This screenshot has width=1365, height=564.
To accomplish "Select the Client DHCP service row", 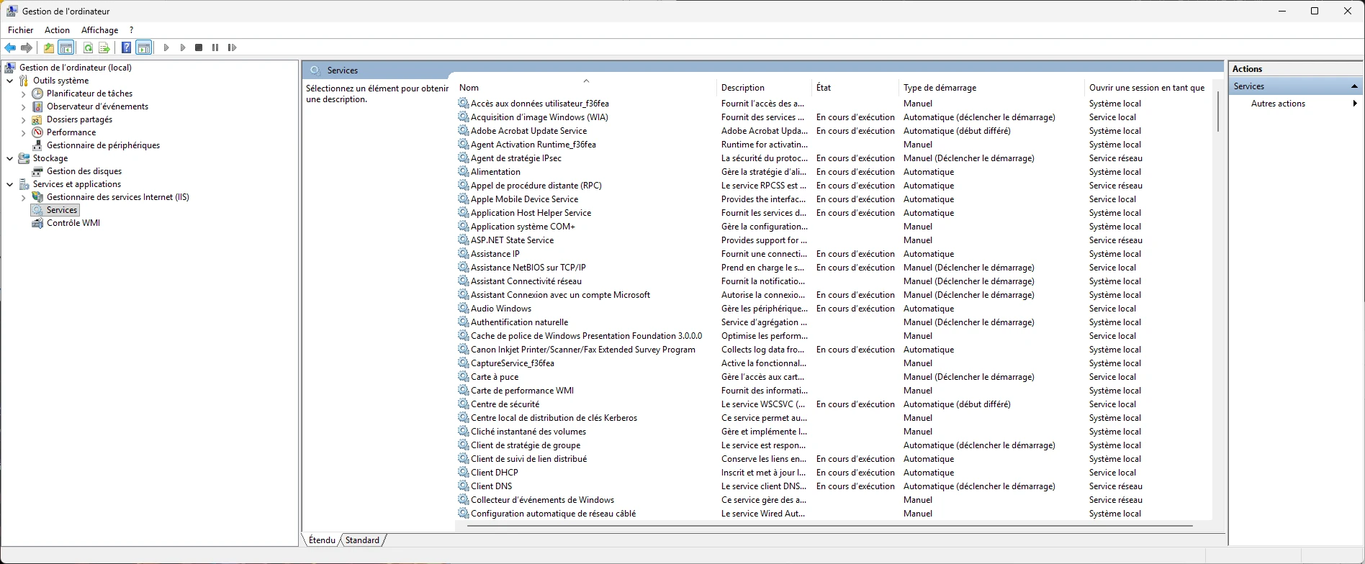I will pyautogui.click(x=834, y=473).
